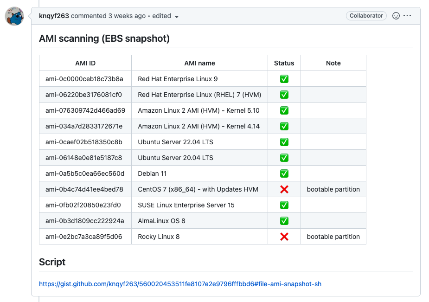This screenshot has height=302, width=429.
Task: Click the red X status for CentOS 7
Action: pyautogui.click(x=284, y=189)
